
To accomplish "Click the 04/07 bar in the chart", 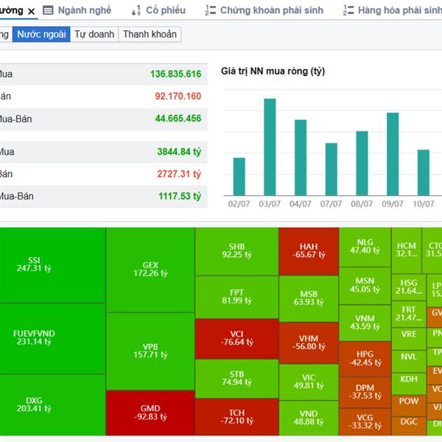I will pos(301,158).
